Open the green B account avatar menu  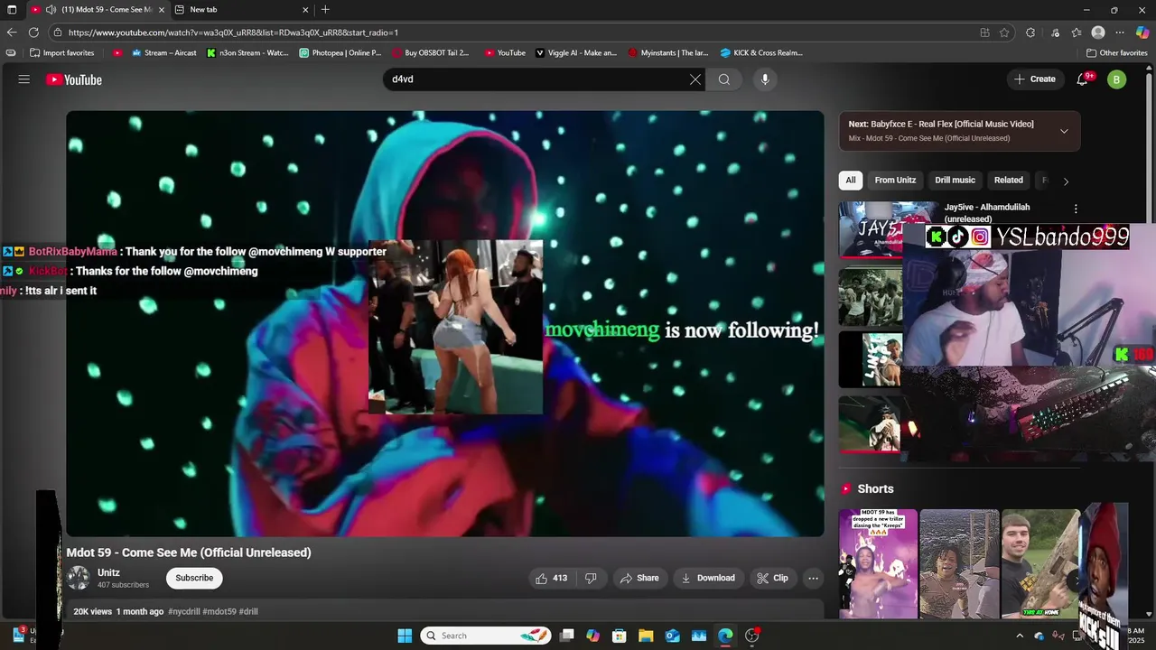coord(1117,79)
